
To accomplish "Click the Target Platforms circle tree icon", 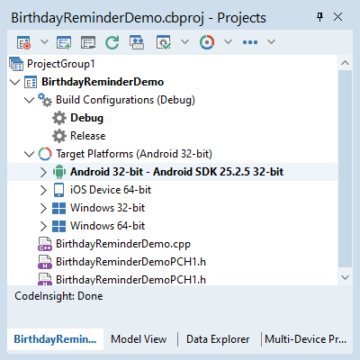I will (x=45, y=154).
